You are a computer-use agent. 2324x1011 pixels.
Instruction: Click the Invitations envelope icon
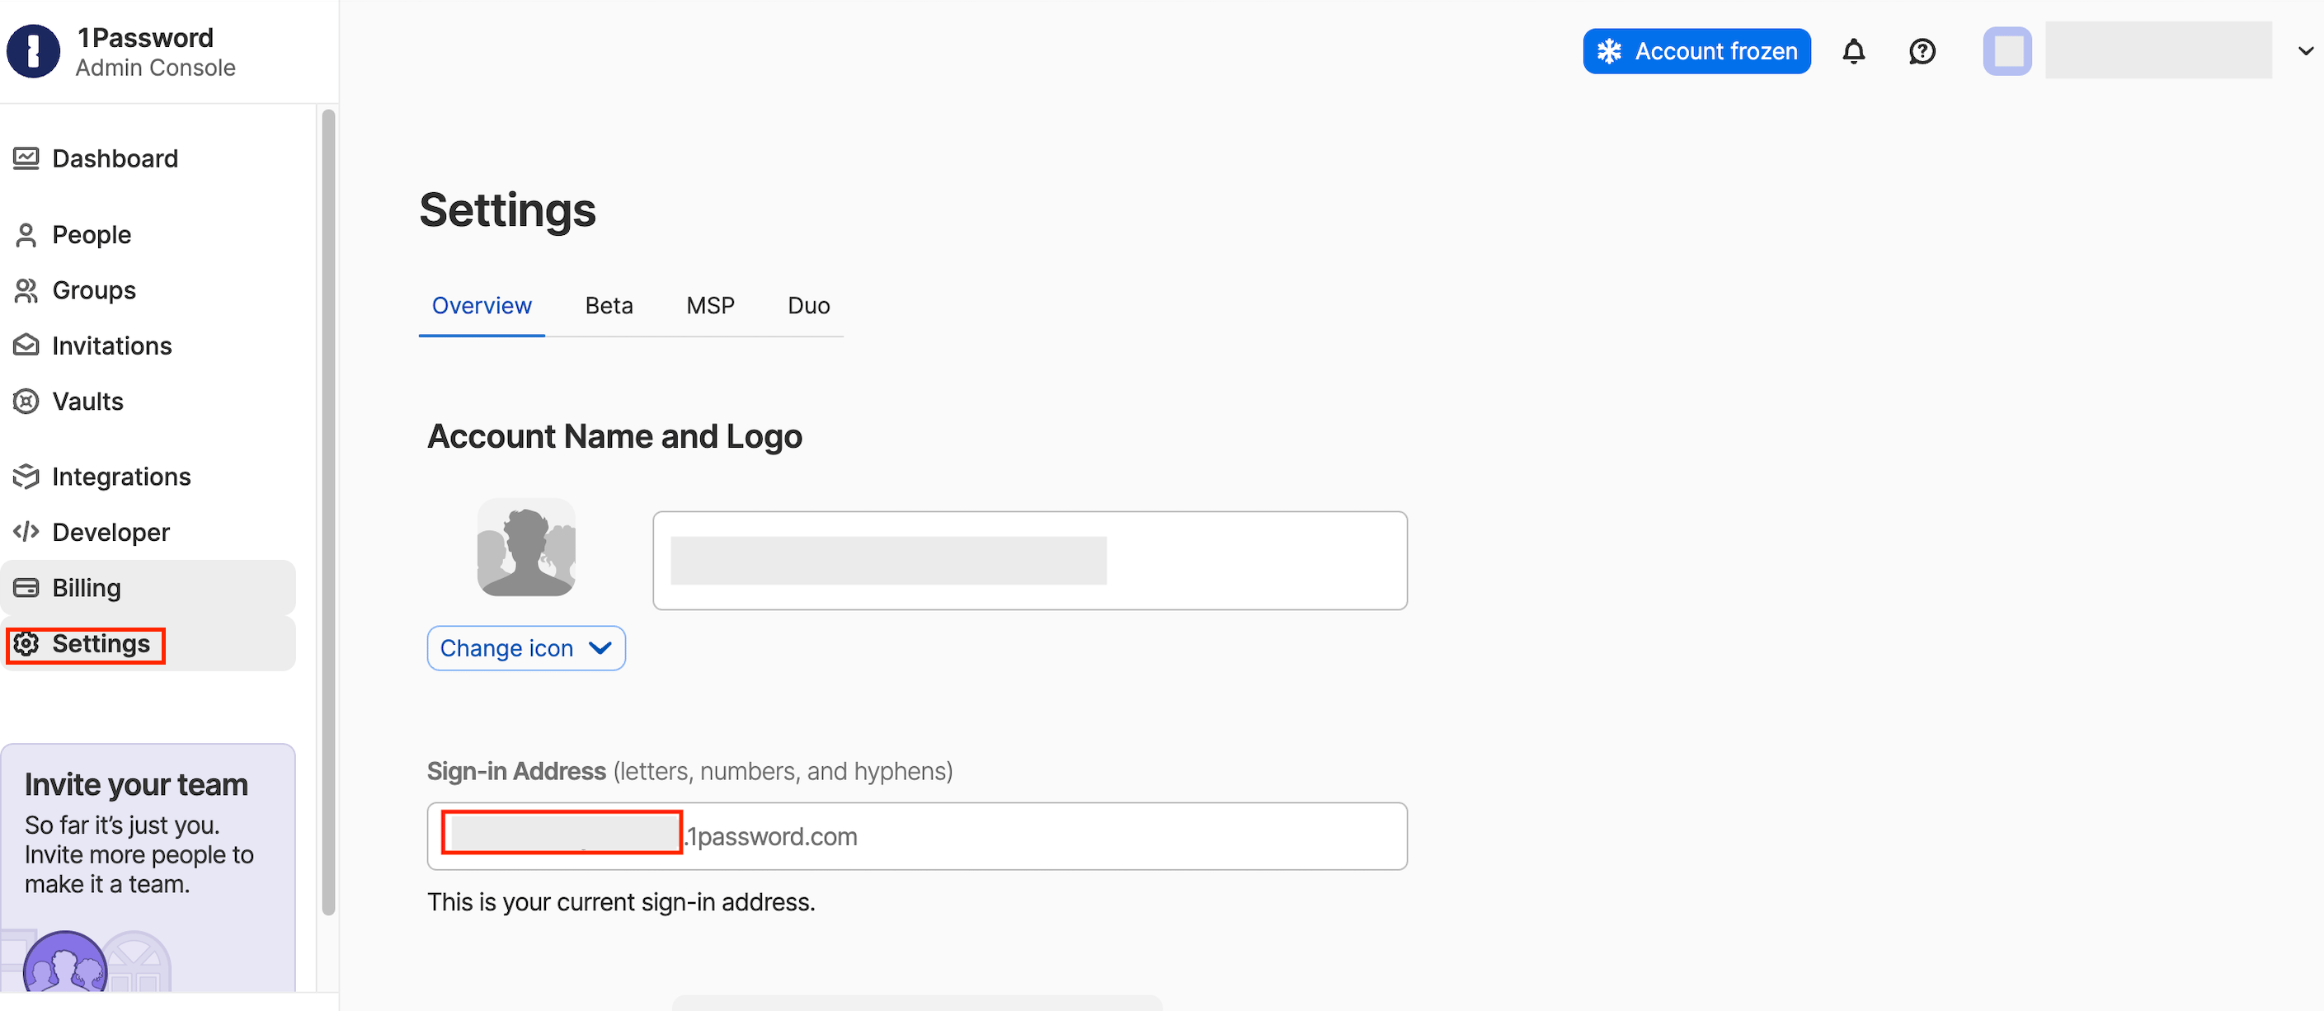[26, 346]
